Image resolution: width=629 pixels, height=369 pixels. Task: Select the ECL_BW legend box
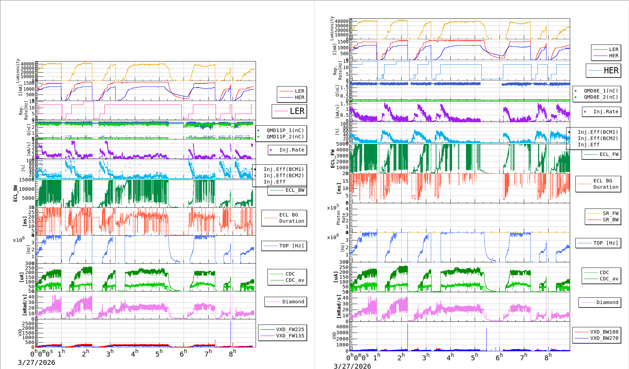pos(287,190)
